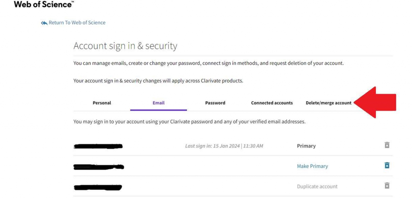
Task: Select the Email tab
Action: pyautogui.click(x=159, y=103)
